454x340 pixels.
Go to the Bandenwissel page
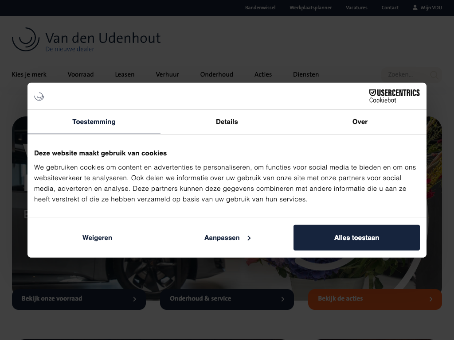[260, 8]
